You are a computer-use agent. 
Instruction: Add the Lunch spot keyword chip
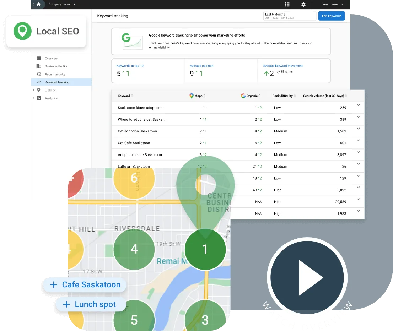tap(91, 304)
